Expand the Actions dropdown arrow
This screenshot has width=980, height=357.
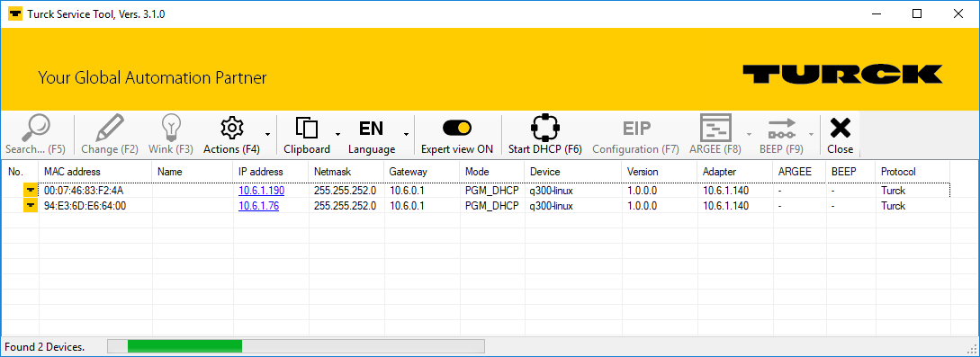coord(268,134)
